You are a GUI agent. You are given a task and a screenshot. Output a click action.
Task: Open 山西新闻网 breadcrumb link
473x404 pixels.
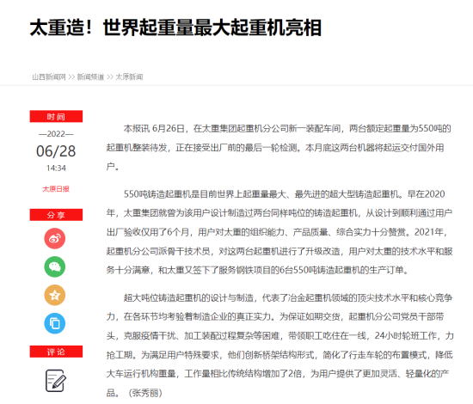point(49,77)
